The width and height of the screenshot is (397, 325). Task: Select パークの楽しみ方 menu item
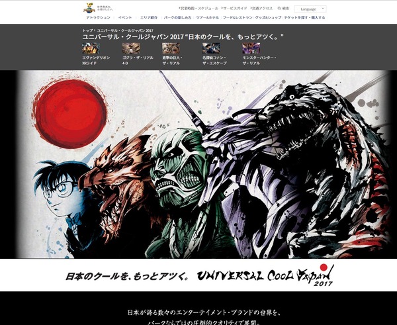[177, 17]
